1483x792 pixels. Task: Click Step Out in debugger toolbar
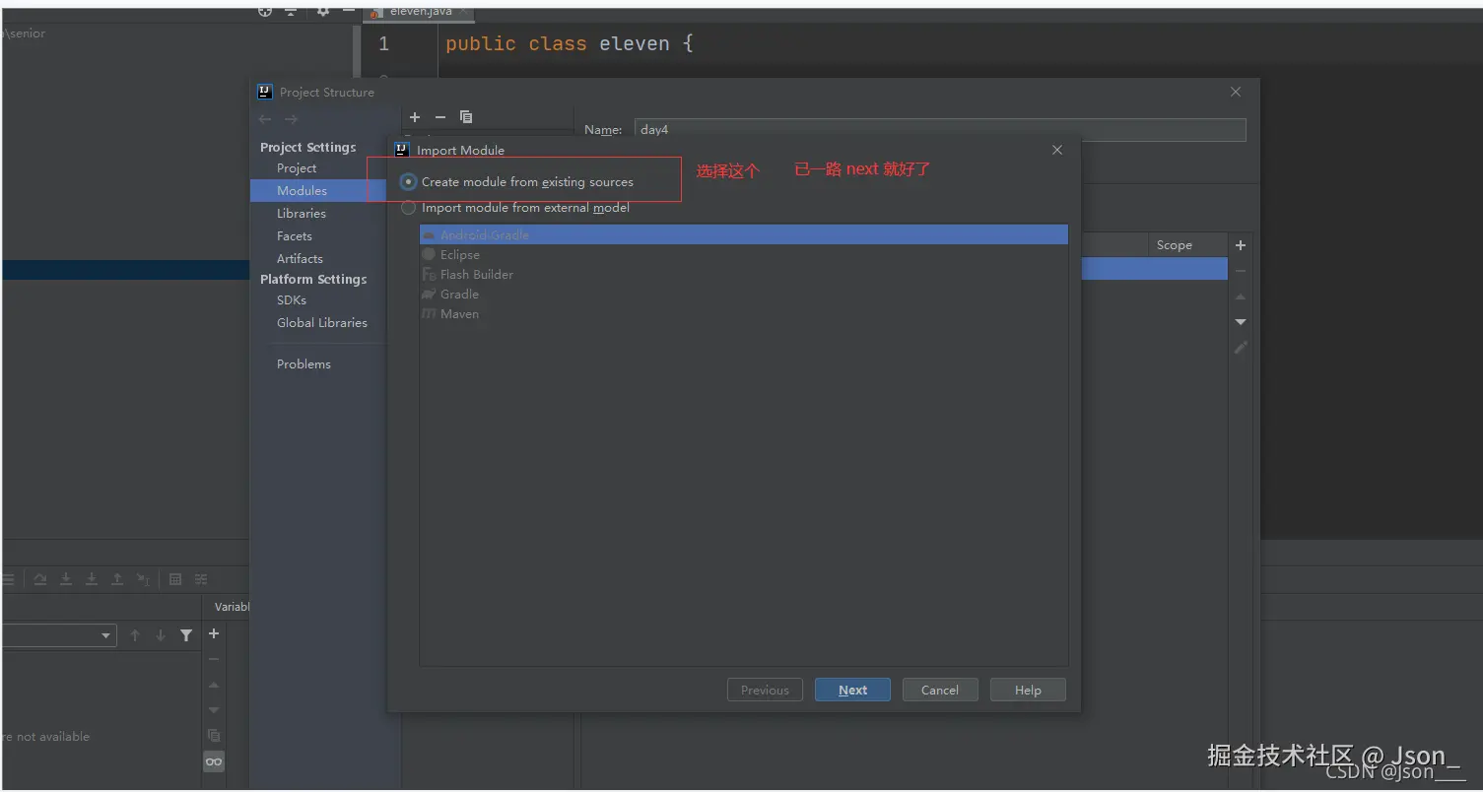click(117, 579)
